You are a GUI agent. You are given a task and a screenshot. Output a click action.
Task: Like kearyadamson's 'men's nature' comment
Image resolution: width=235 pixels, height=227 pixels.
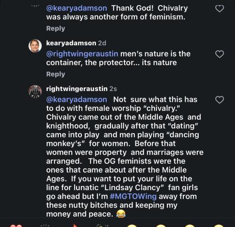coord(219,54)
